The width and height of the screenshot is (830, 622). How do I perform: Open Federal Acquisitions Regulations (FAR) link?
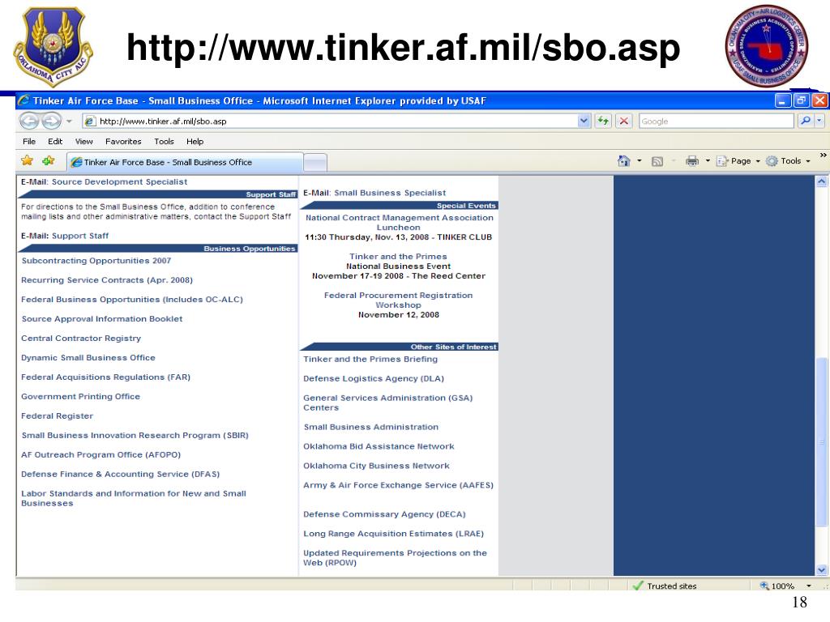(106, 377)
